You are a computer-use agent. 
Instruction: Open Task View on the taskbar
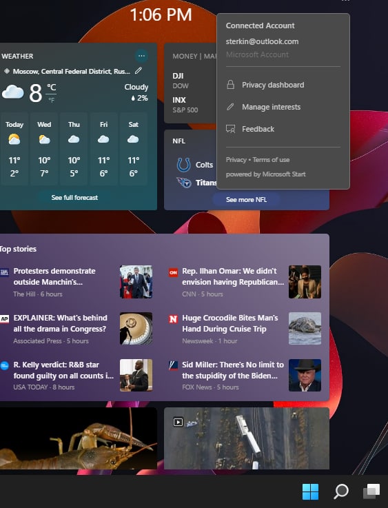[x=371, y=491]
